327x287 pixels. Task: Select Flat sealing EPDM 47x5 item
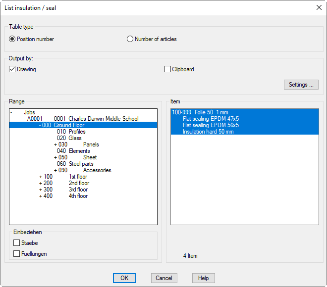[x=211, y=119]
